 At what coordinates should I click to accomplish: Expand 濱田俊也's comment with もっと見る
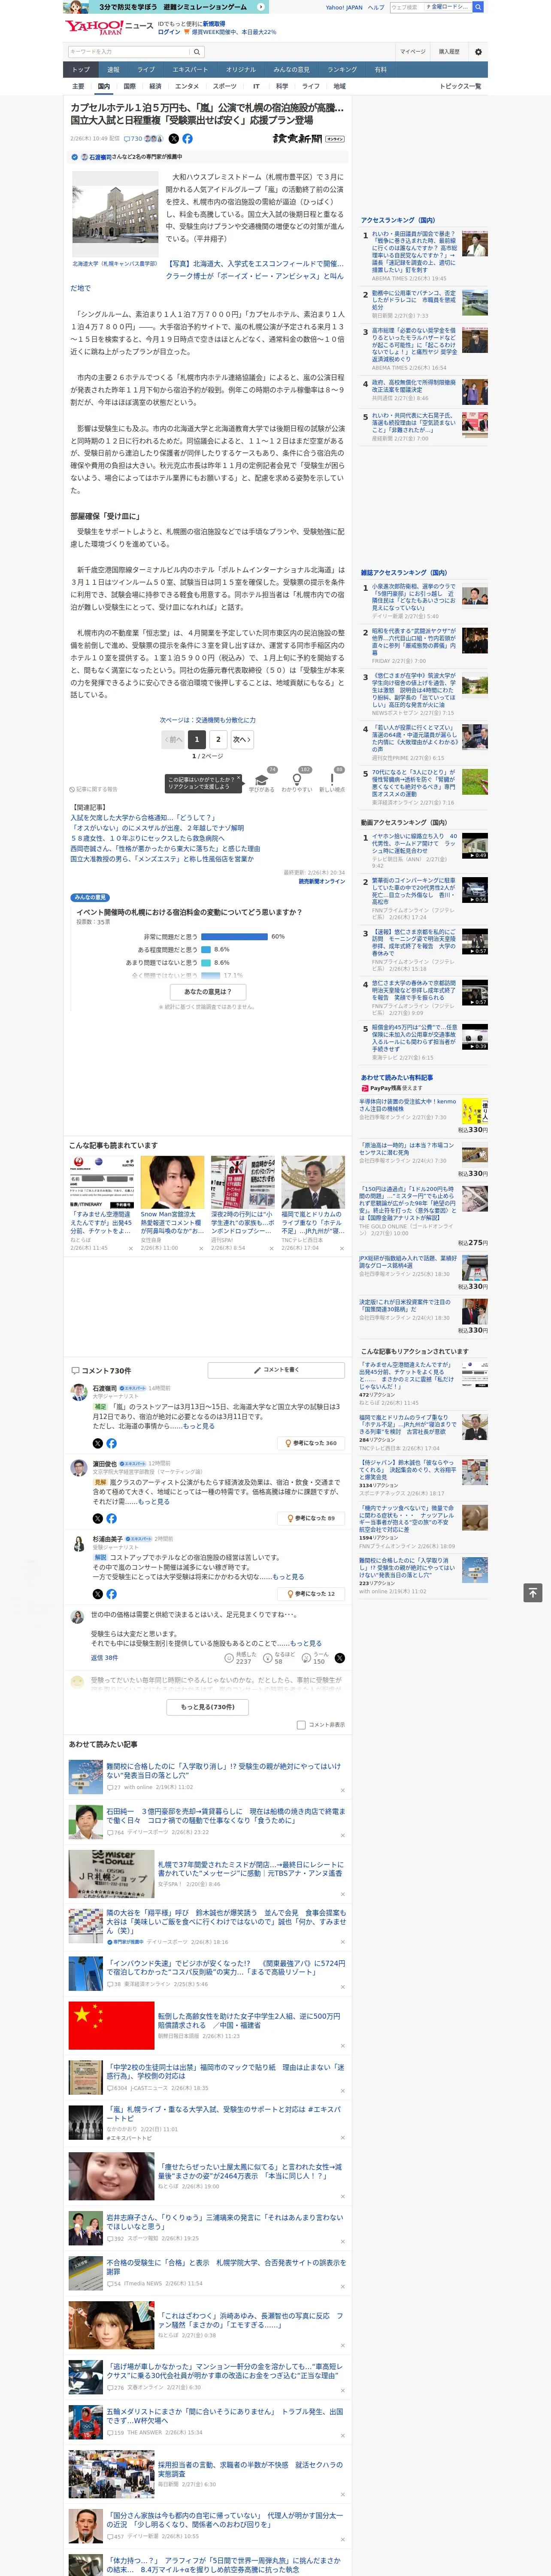coord(153,1501)
